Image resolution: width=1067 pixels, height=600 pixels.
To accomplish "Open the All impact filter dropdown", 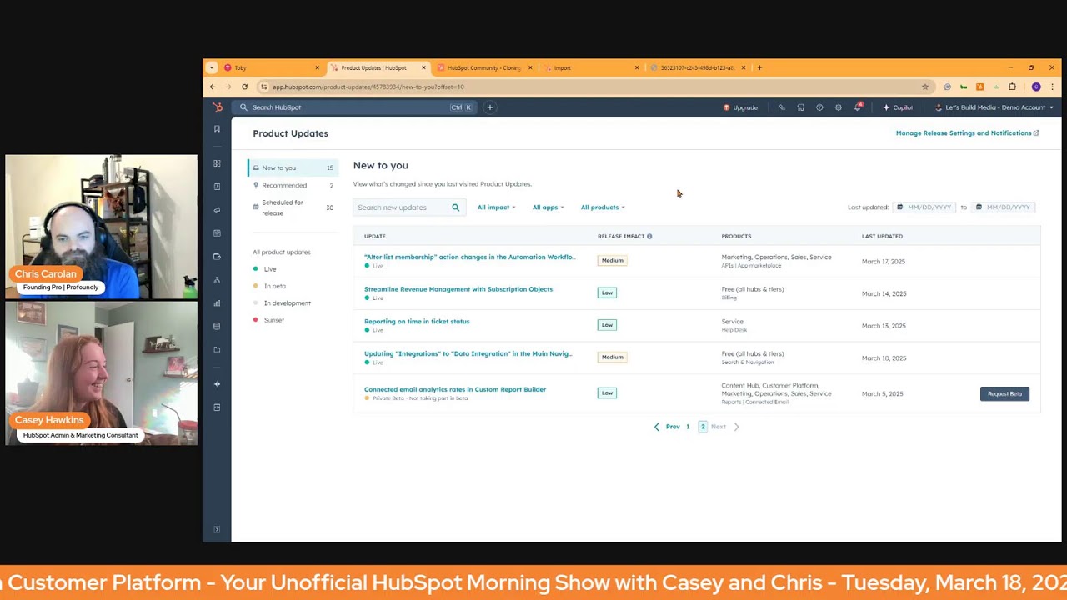I will pos(496,207).
